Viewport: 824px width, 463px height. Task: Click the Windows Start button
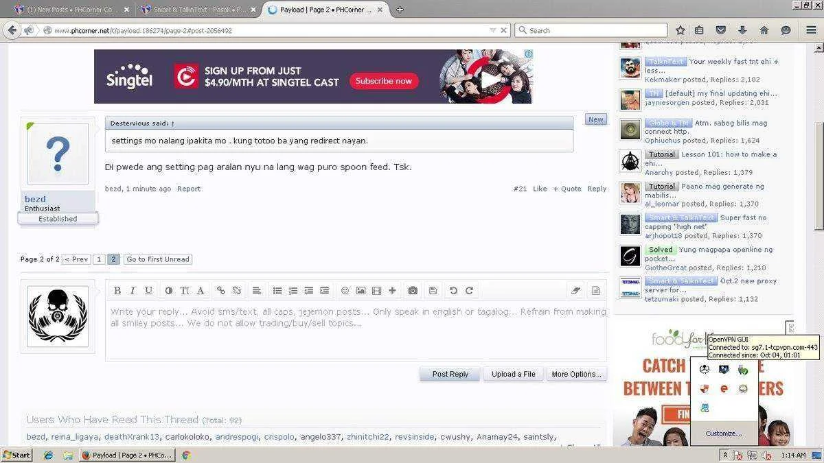(x=16, y=455)
